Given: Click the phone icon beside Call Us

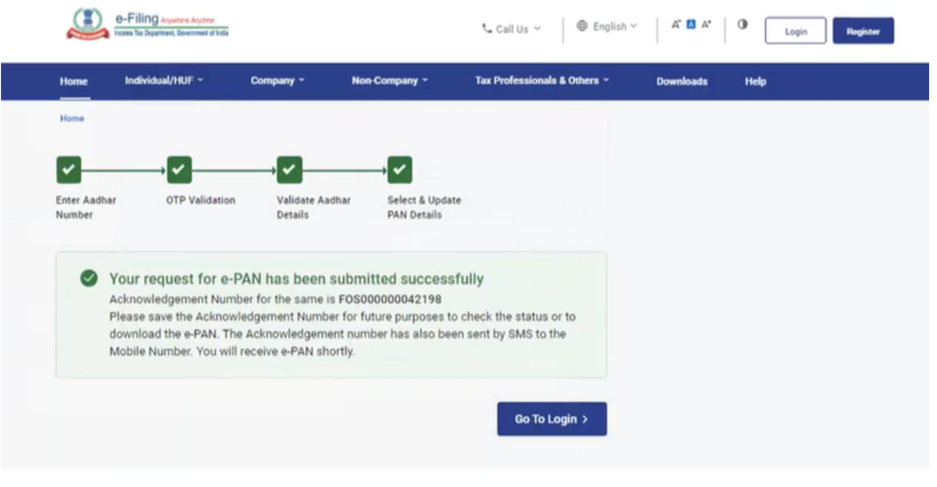Looking at the screenshot, I should pos(487,29).
